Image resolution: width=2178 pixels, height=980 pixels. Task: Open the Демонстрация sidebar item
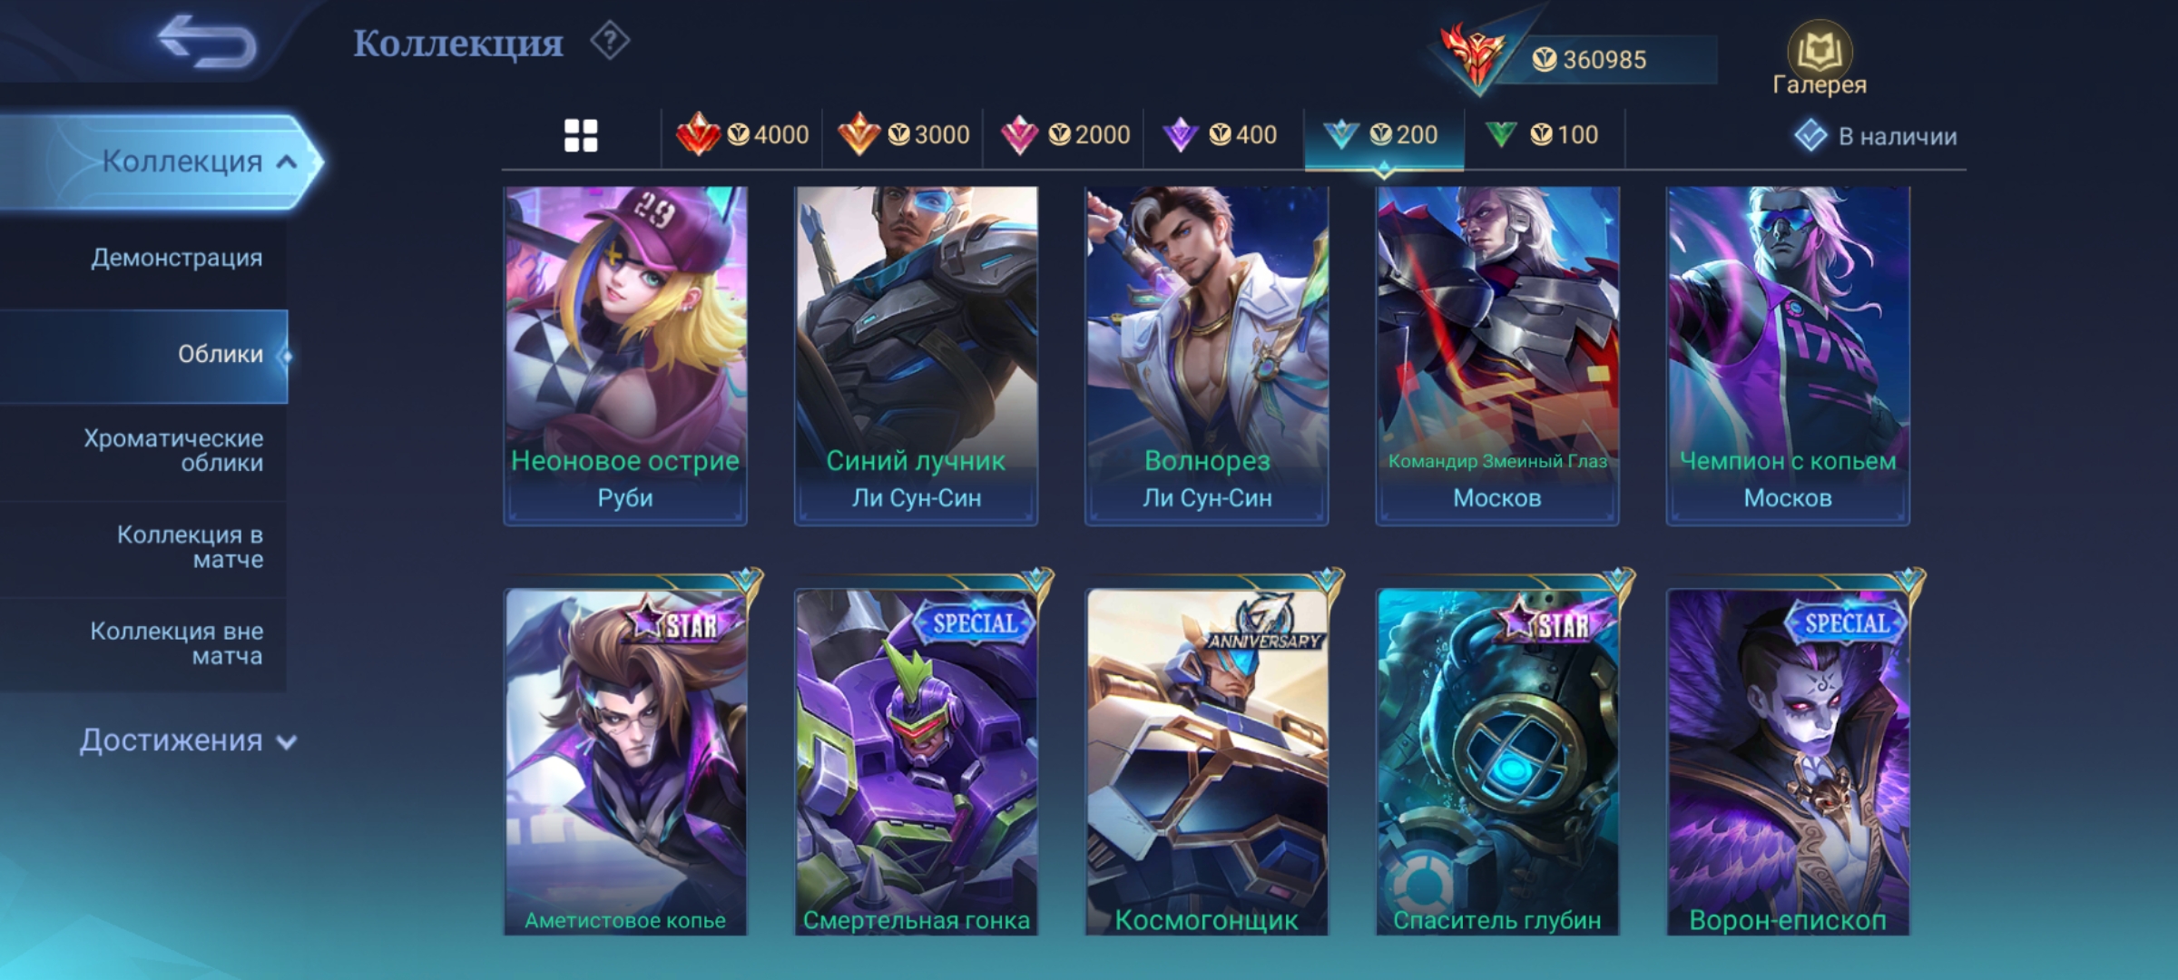tap(177, 258)
